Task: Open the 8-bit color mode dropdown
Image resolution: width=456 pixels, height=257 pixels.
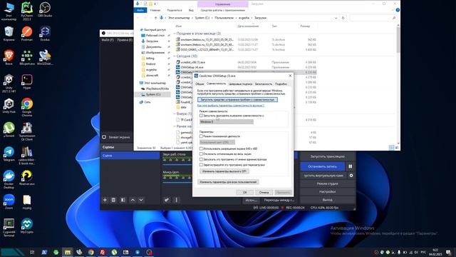Action: [217, 142]
